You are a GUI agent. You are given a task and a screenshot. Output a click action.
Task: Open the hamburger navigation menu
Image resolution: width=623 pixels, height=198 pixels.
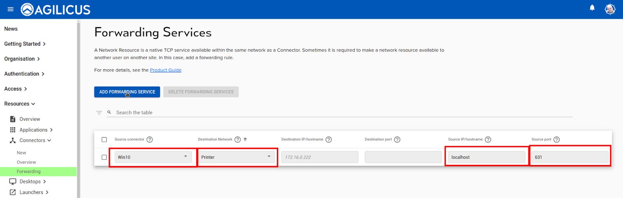[x=11, y=9]
